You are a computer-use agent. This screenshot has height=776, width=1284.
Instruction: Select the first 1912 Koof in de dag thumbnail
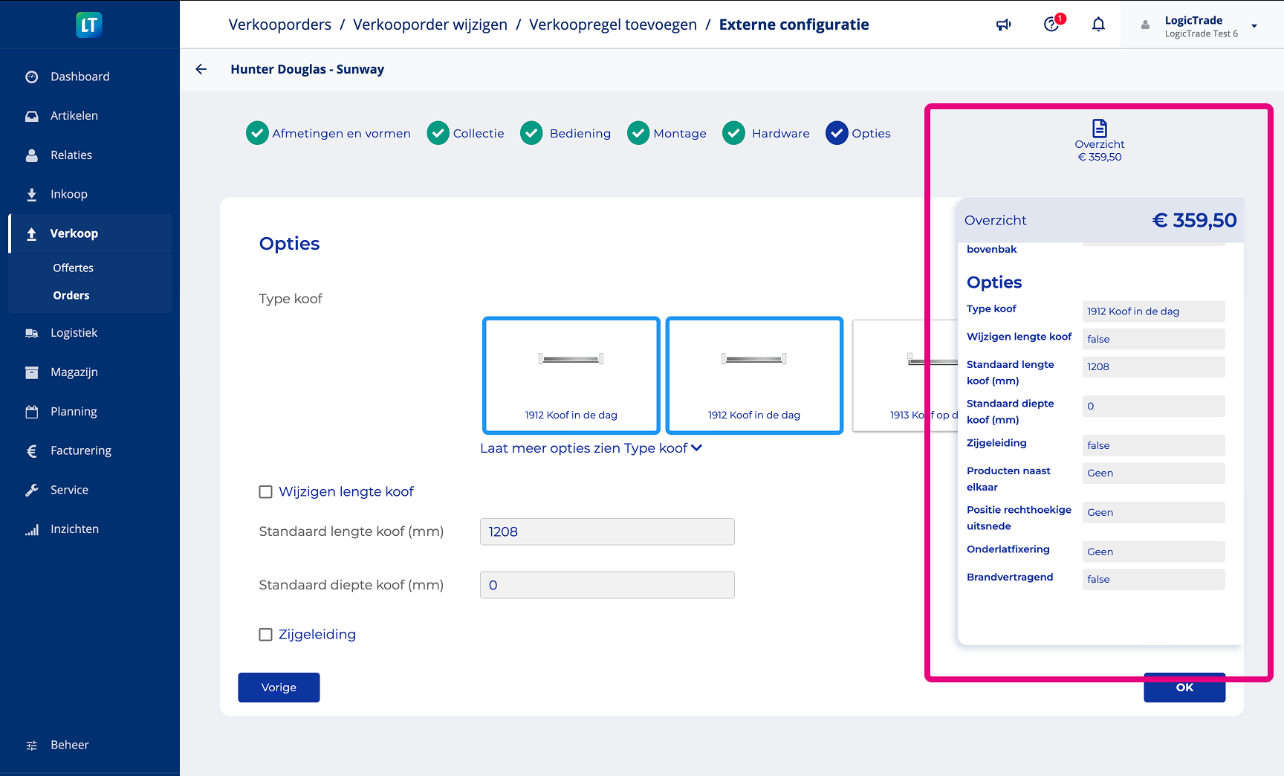pyautogui.click(x=571, y=375)
